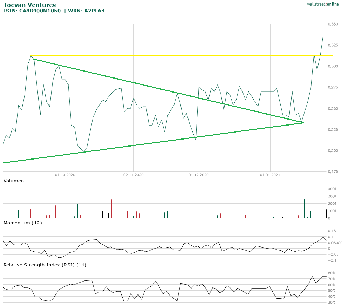The width and height of the screenshot is (342, 305).
Task: Click the Relative Strength Index (RSI) (14) heading
Action: coord(45,265)
